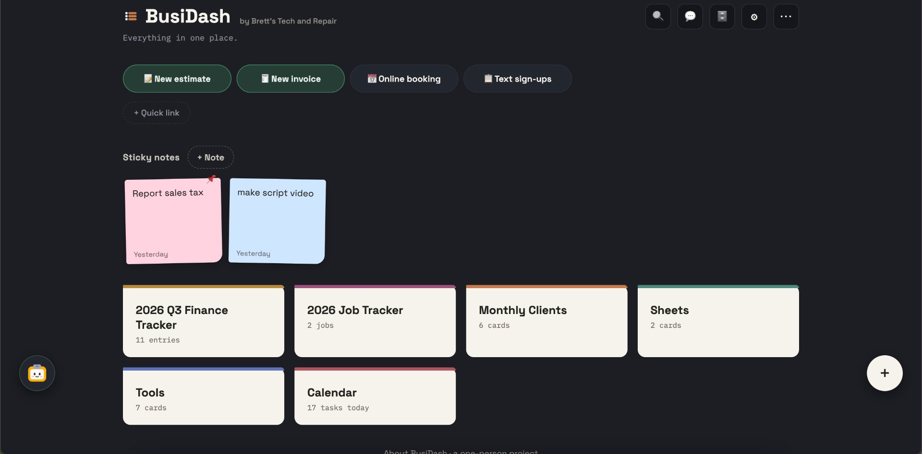Click the BusiDash title text
This screenshot has width=922, height=454.
[x=188, y=16]
